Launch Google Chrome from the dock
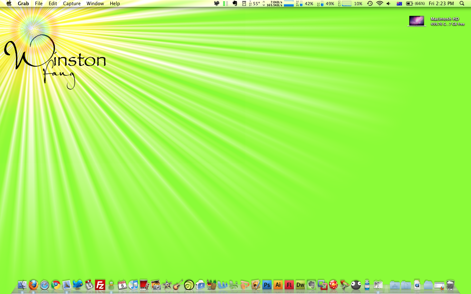The height and width of the screenshot is (294, 471). [x=56, y=285]
